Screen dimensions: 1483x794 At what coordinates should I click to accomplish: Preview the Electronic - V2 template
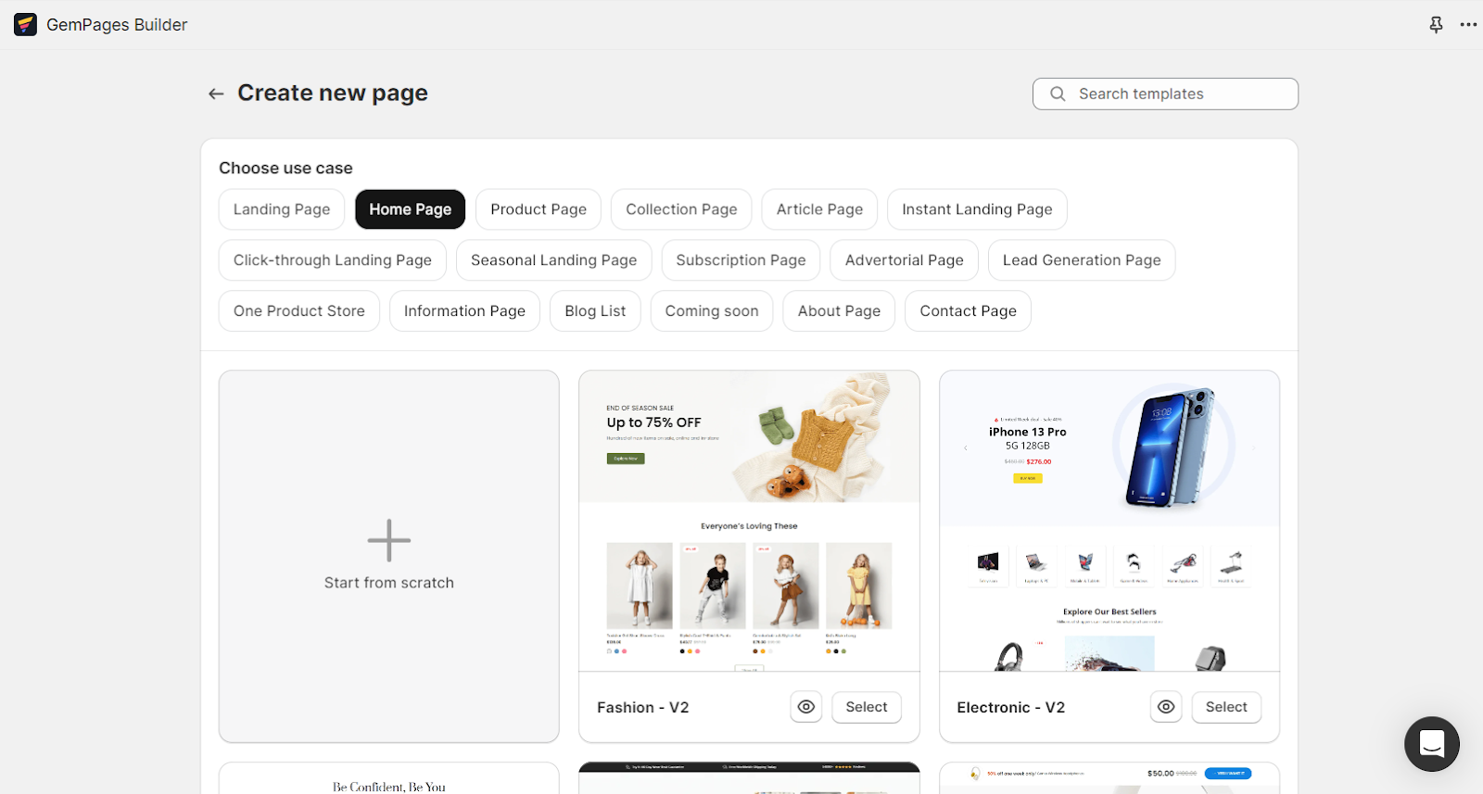click(x=1165, y=707)
